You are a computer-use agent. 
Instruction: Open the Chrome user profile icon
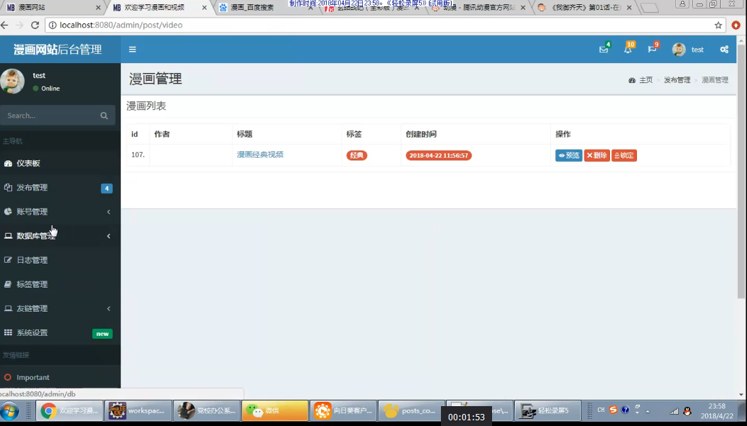[682, 4]
